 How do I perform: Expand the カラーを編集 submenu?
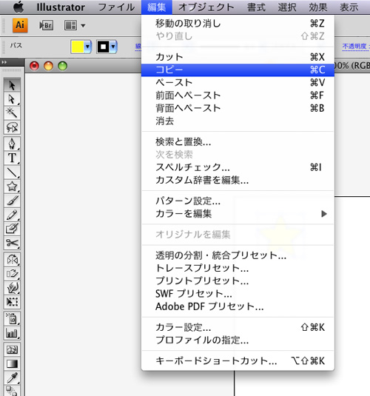238,214
